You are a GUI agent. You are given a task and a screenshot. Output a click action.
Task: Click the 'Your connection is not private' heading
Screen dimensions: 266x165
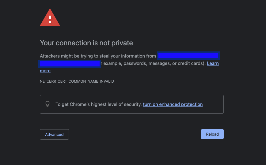coord(86,43)
